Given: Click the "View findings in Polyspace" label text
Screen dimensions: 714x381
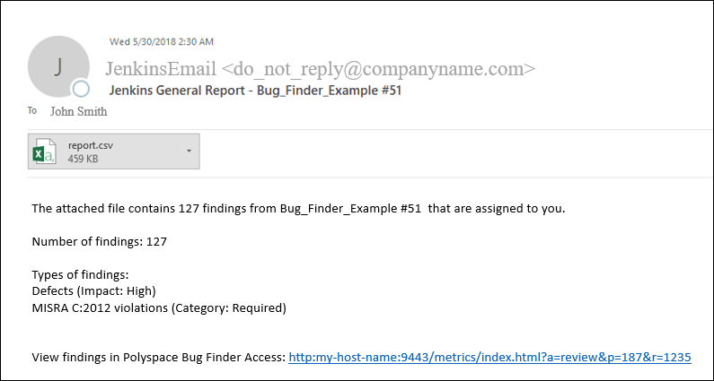Looking at the screenshot, I should coord(158,357).
